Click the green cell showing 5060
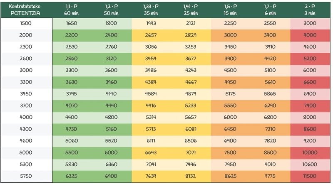The height and width of the screenshot is (184, 333). click(x=72, y=140)
